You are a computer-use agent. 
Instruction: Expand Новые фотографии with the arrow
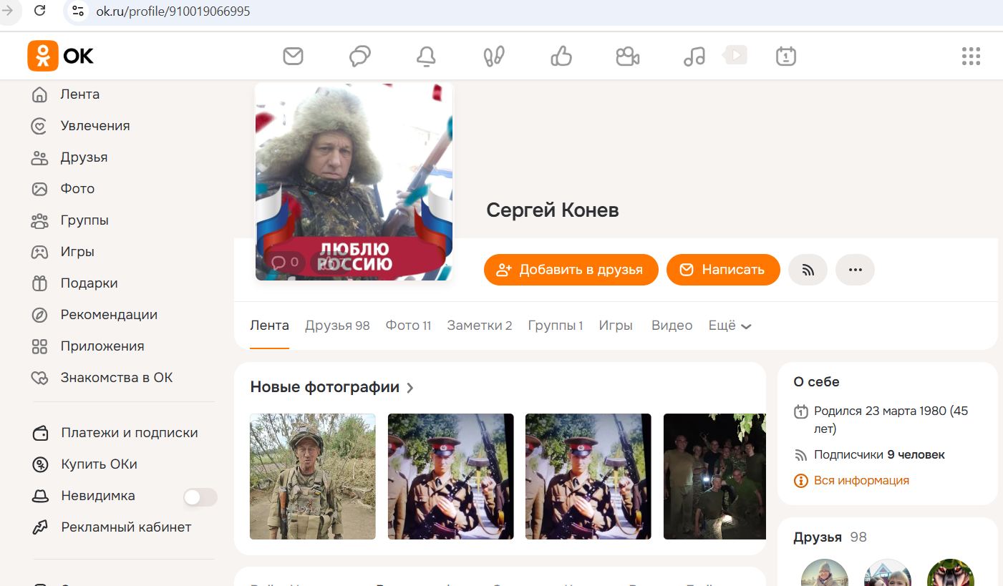tap(410, 387)
